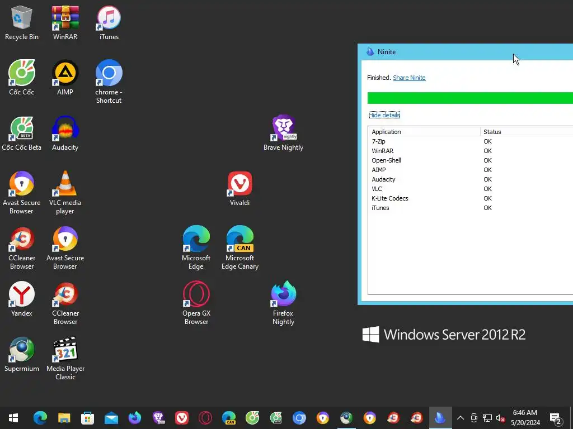Open the Recycle Bin desktop icon

22,22
